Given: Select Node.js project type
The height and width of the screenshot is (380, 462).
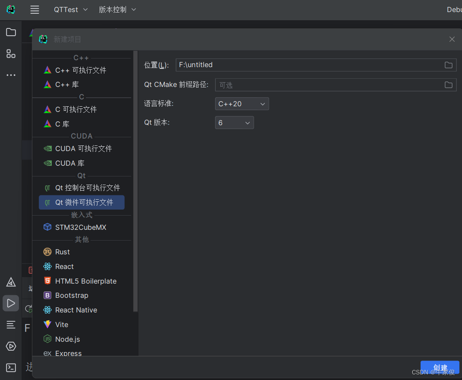Looking at the screenshot, I should (x=82, y=339).
